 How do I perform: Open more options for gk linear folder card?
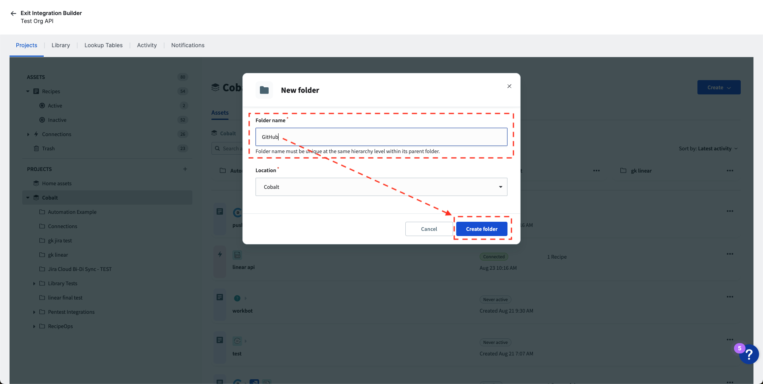730,171
